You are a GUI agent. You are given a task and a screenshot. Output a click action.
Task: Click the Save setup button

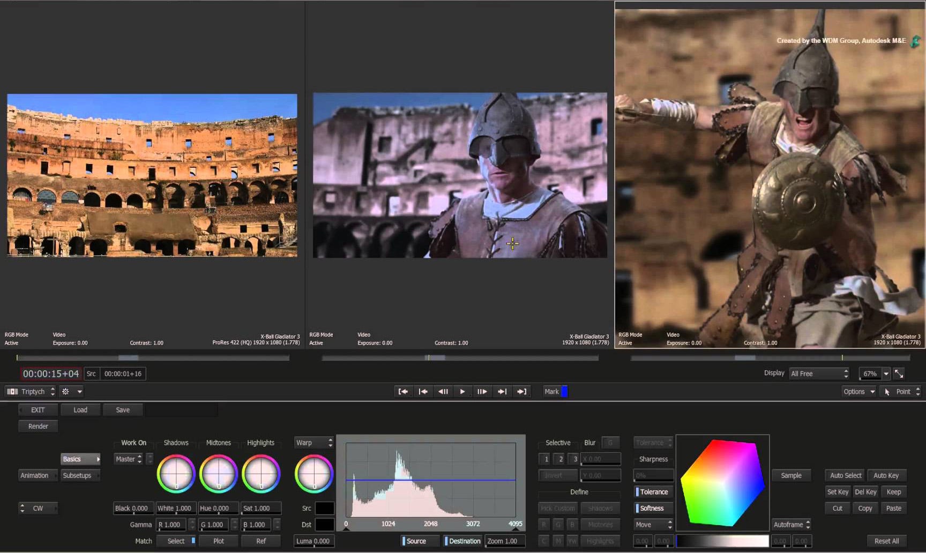(123, 410)
